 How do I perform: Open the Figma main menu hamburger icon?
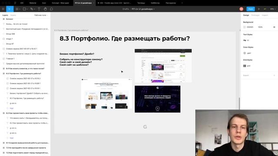pyautogui.click(x=3, y=9)
